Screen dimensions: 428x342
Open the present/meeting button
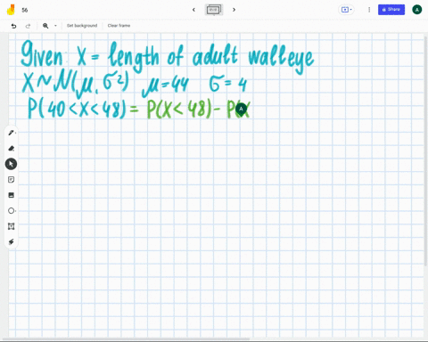(345, 10)
